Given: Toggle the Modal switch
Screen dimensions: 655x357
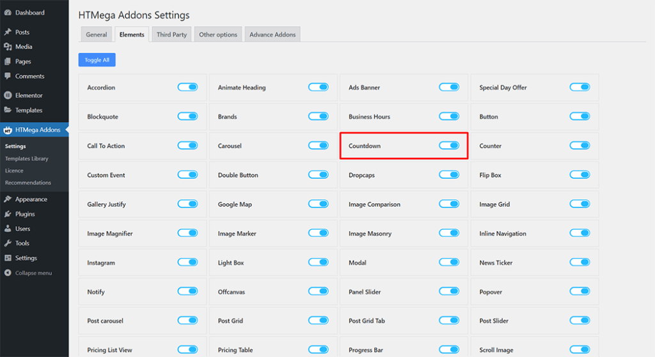Looking at the screenshot, I should click(449, 262).
